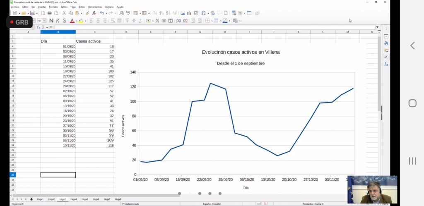This screenshot has height=206, width=424.
Task: Open the font size dropdown
Action: pyautogui.click(x=45, y=21)
